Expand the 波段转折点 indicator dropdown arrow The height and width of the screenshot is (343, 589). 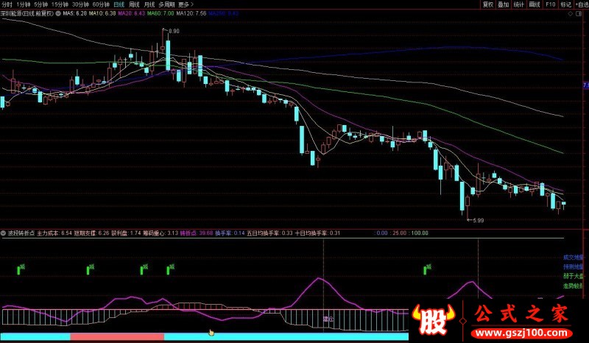[x=3, y=233]
